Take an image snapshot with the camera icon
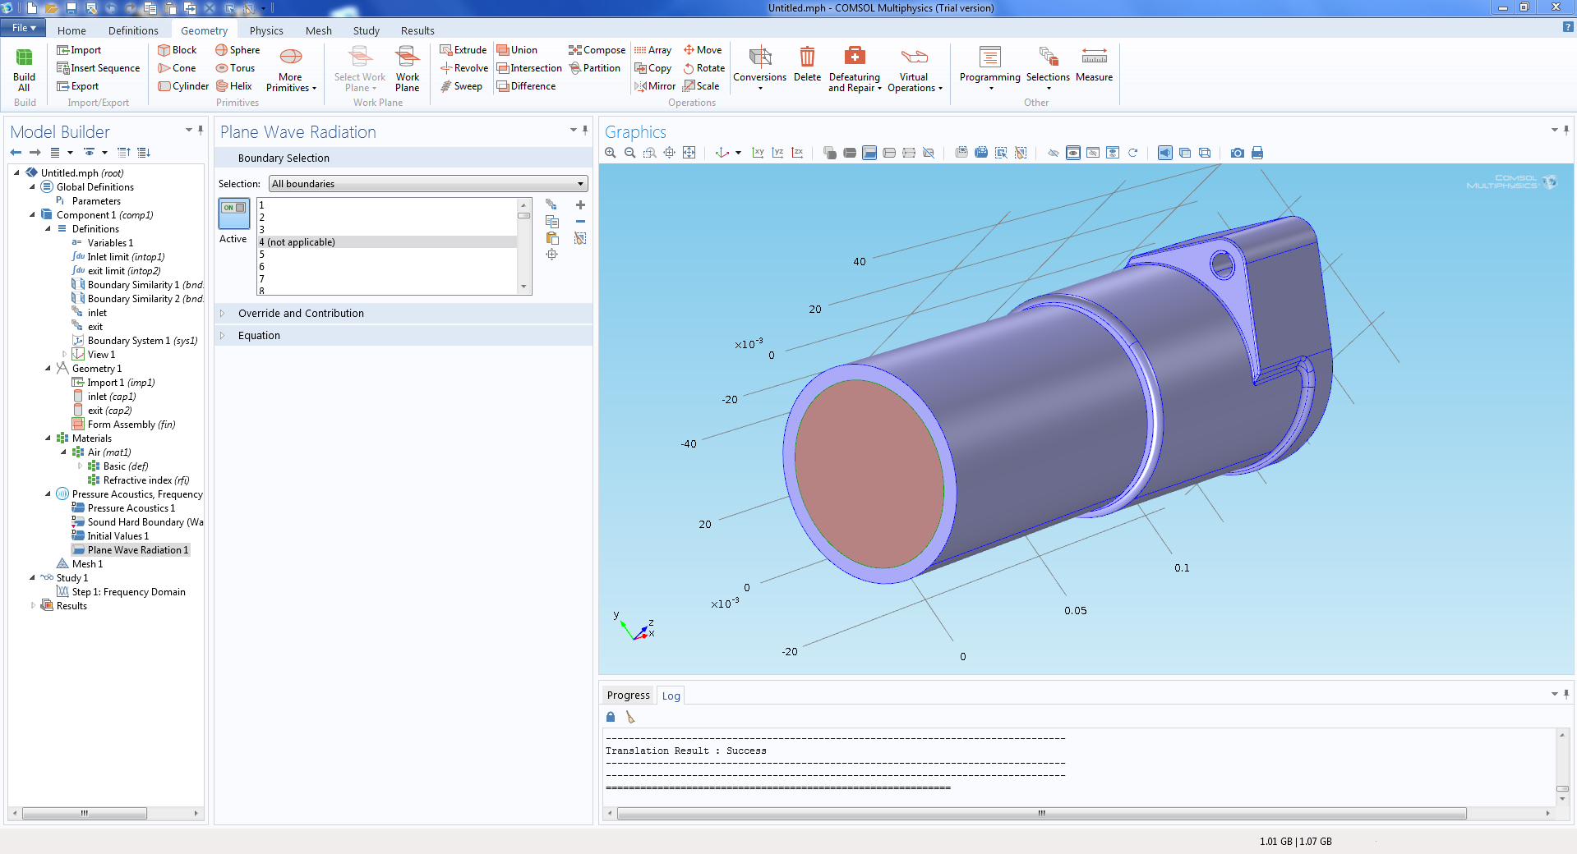The image size is (1577, 854). pos(1237,153)
